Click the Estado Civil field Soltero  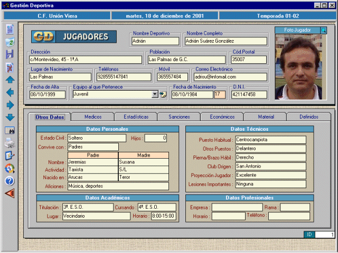tap(97, 138)
